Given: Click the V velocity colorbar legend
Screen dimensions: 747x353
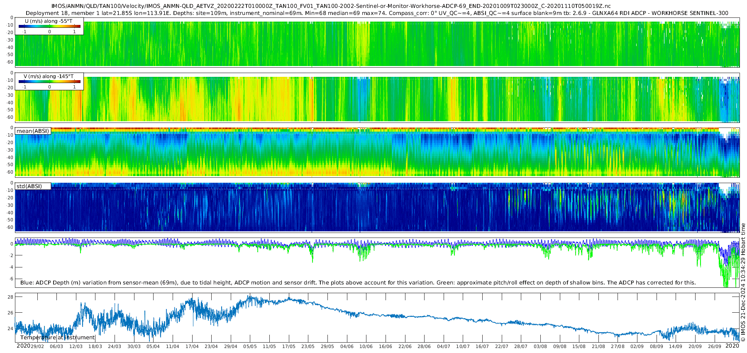Looking at the screenshot, I should pyautogui.click(x=49, y=81).
